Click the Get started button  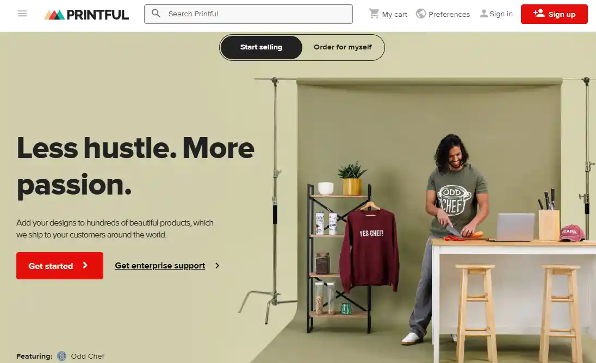pyautogui.click(x=60, y=266)
